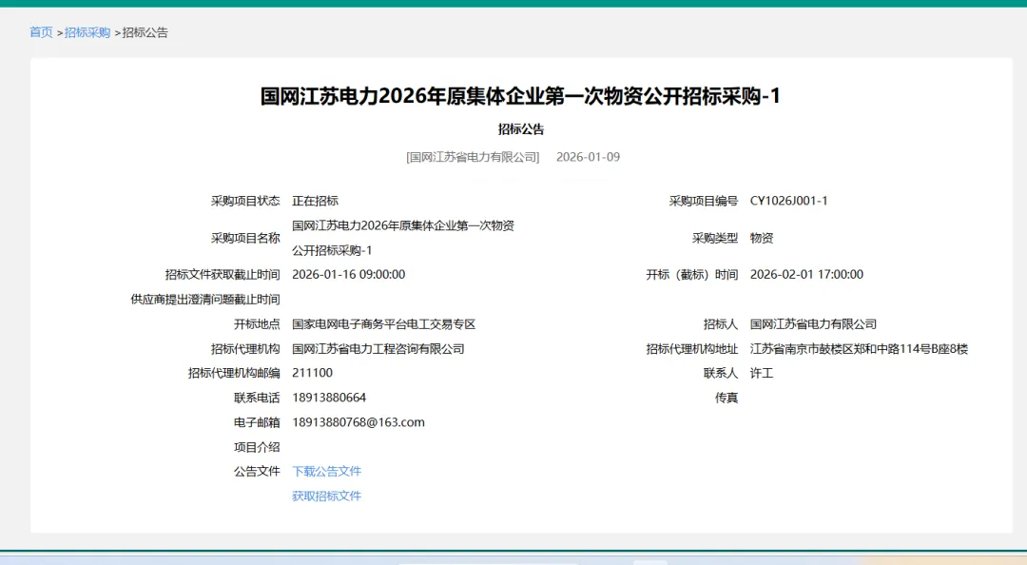Select the 招标公告 breadcrumb text
This screenshot has height=565, width=1027.
[x=145, y=32]
